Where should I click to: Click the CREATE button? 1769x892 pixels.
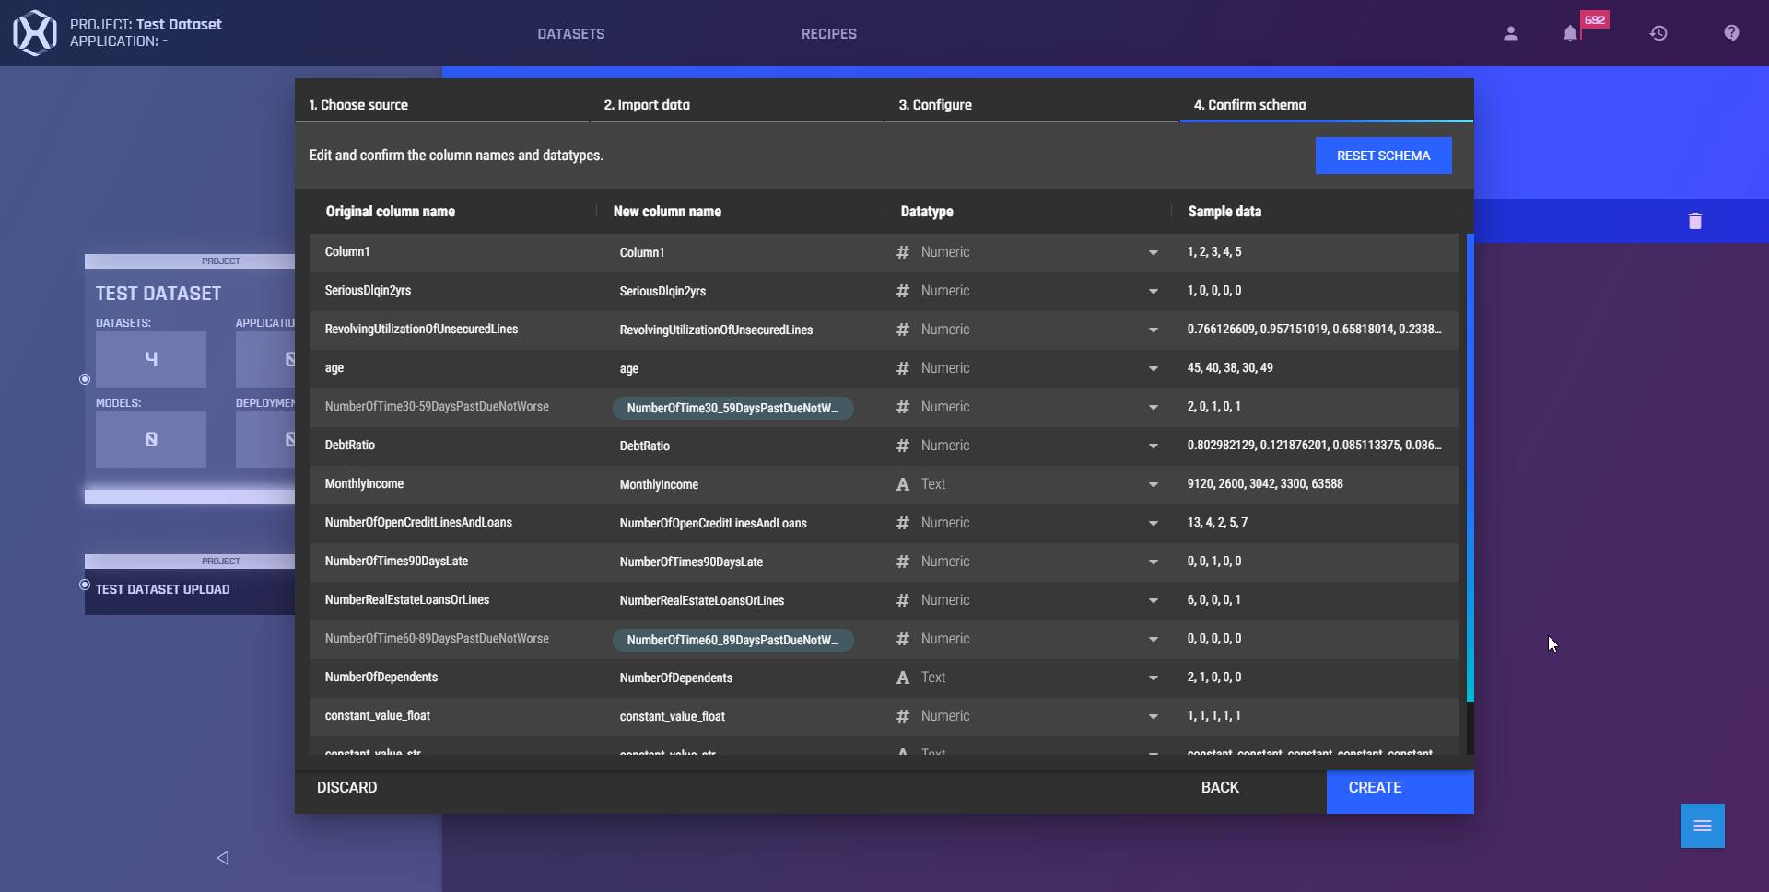click(1400, 790)
